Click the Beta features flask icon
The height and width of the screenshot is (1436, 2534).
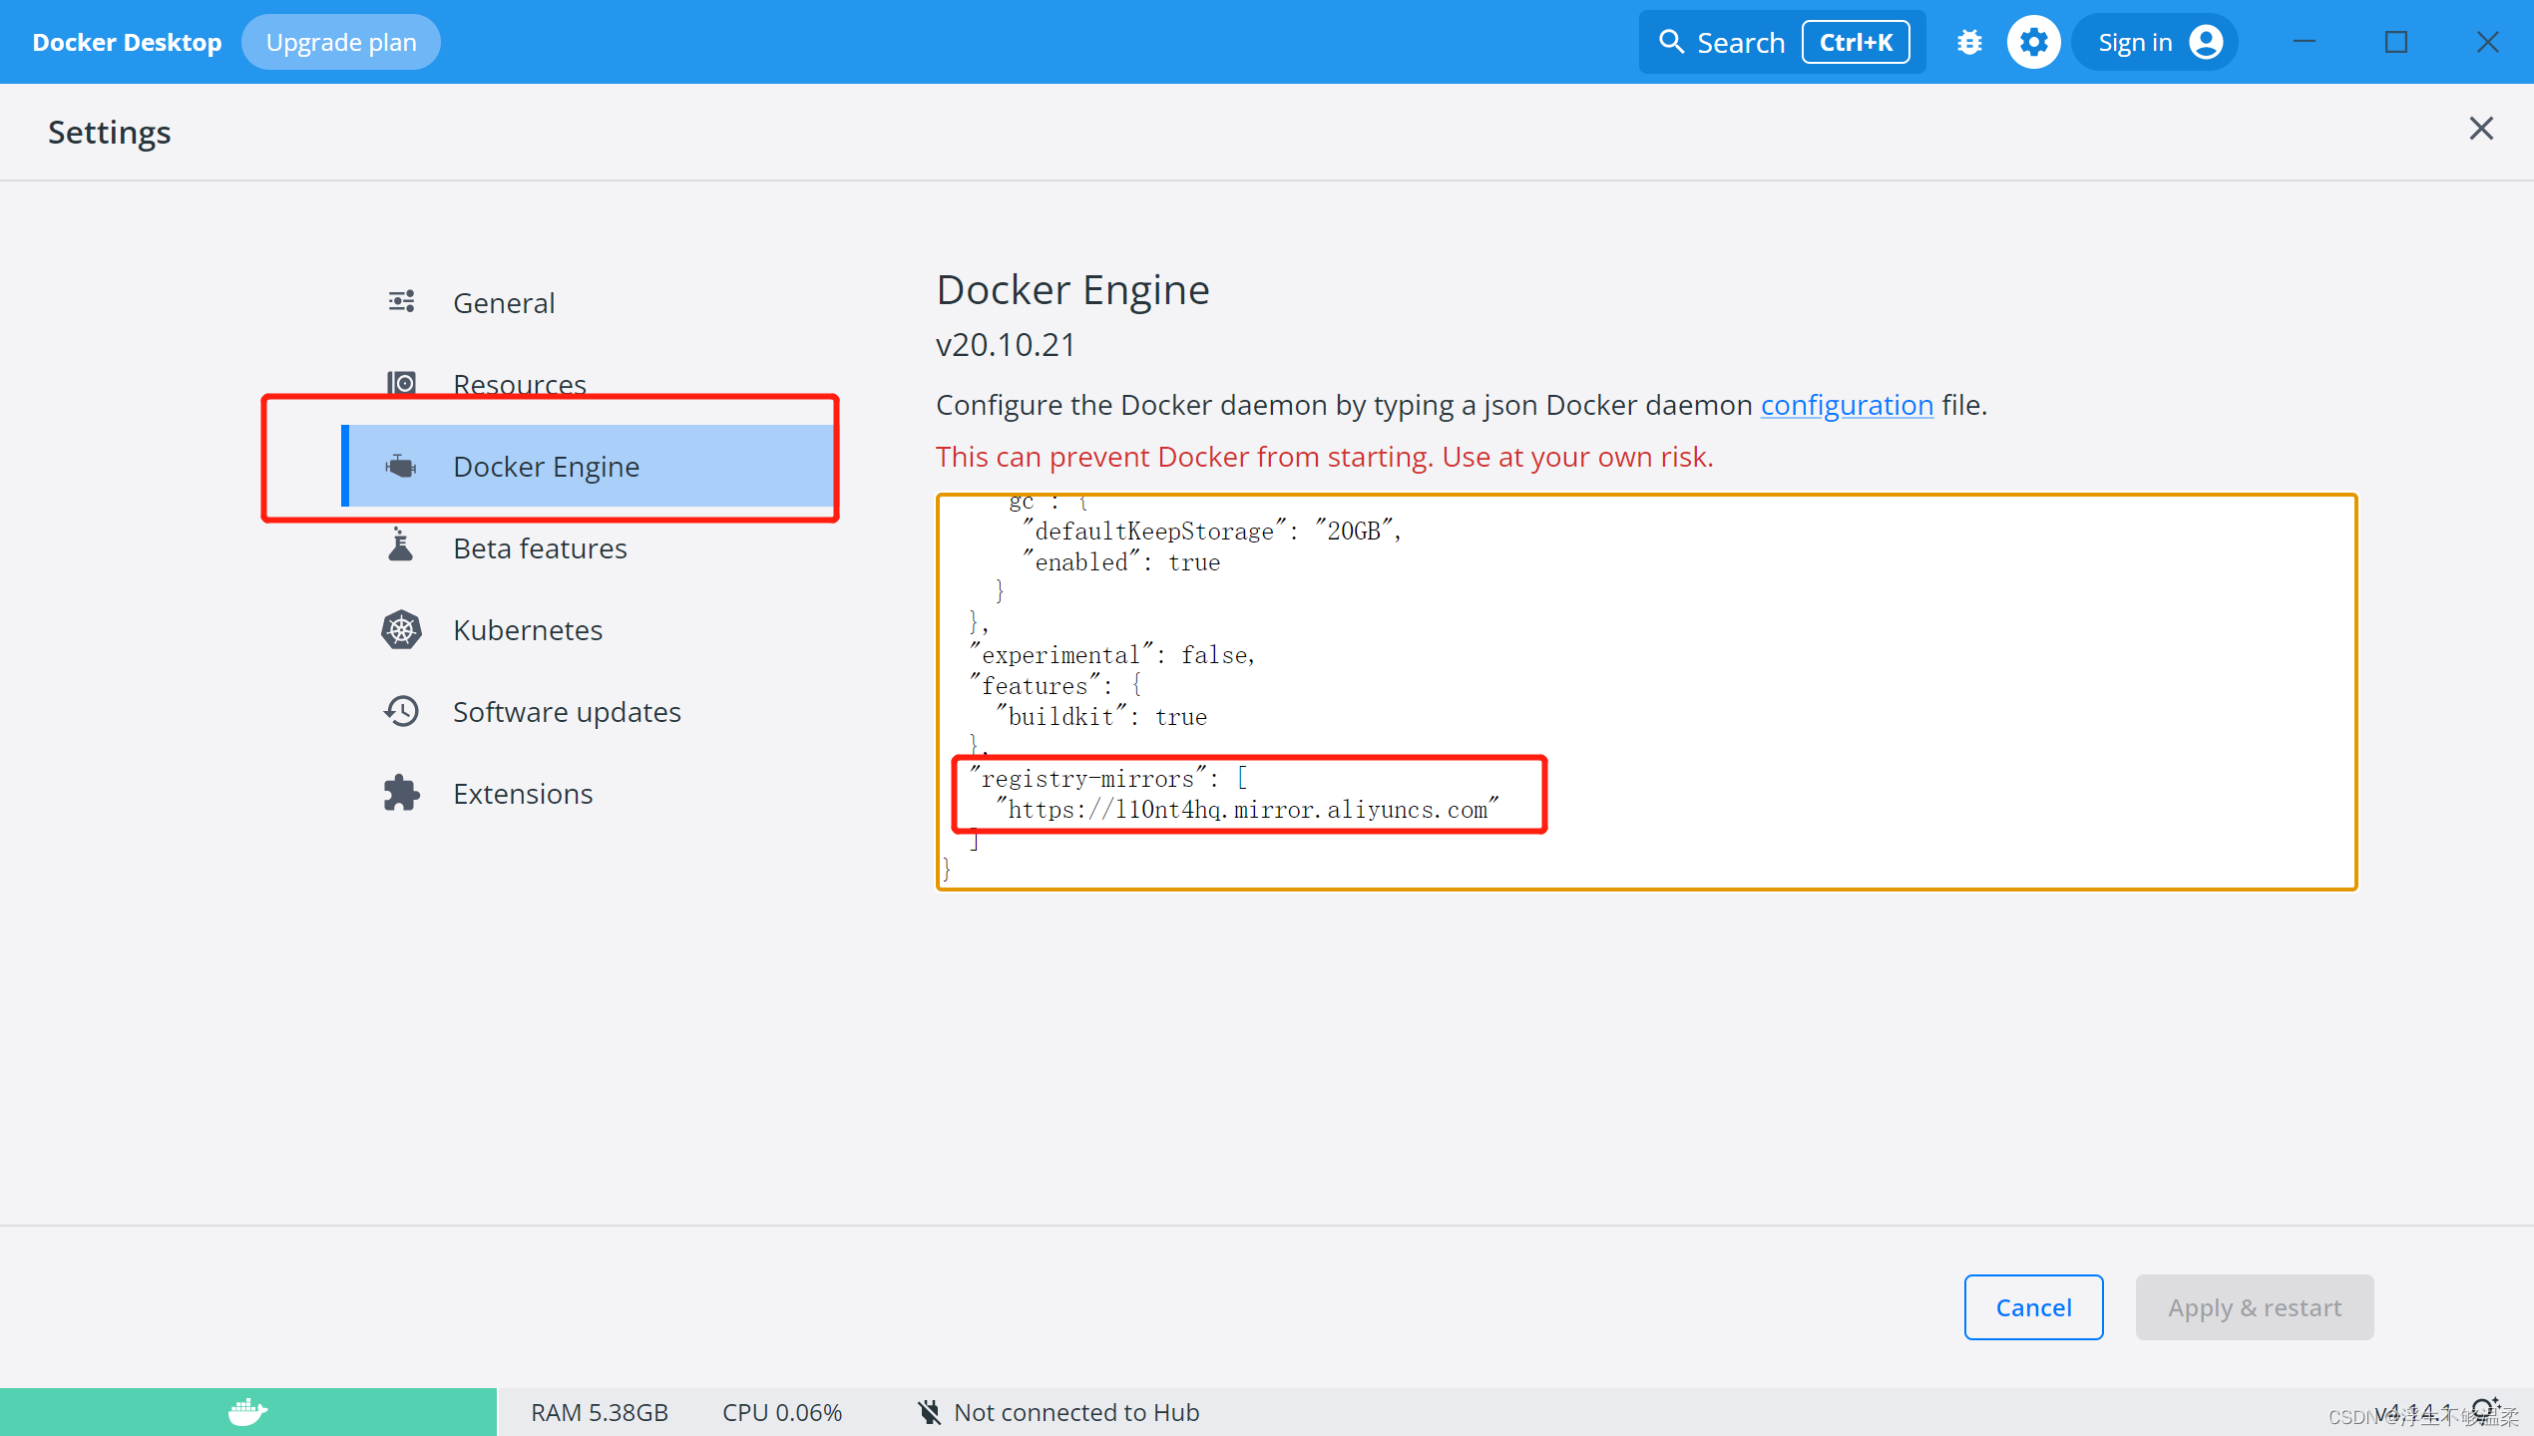point(400,547)
